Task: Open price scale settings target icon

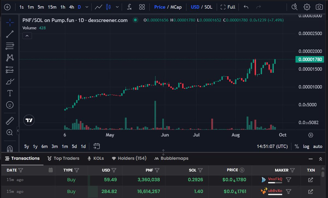Action: 311,135
